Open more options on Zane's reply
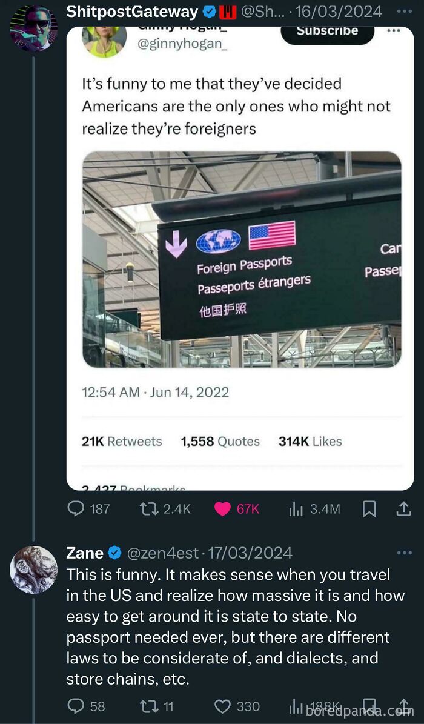Image resolution: width=424 pixels, height=724 pixels. coord(404,553)
